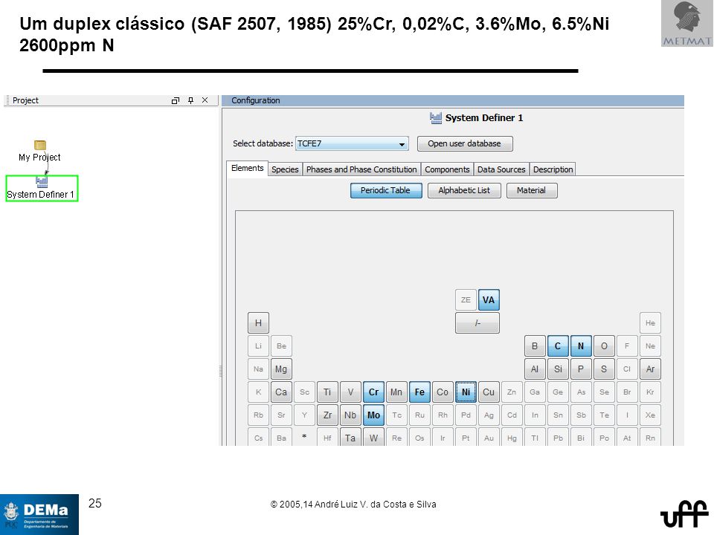Select the Periodic Table view button

pos(386,191)
